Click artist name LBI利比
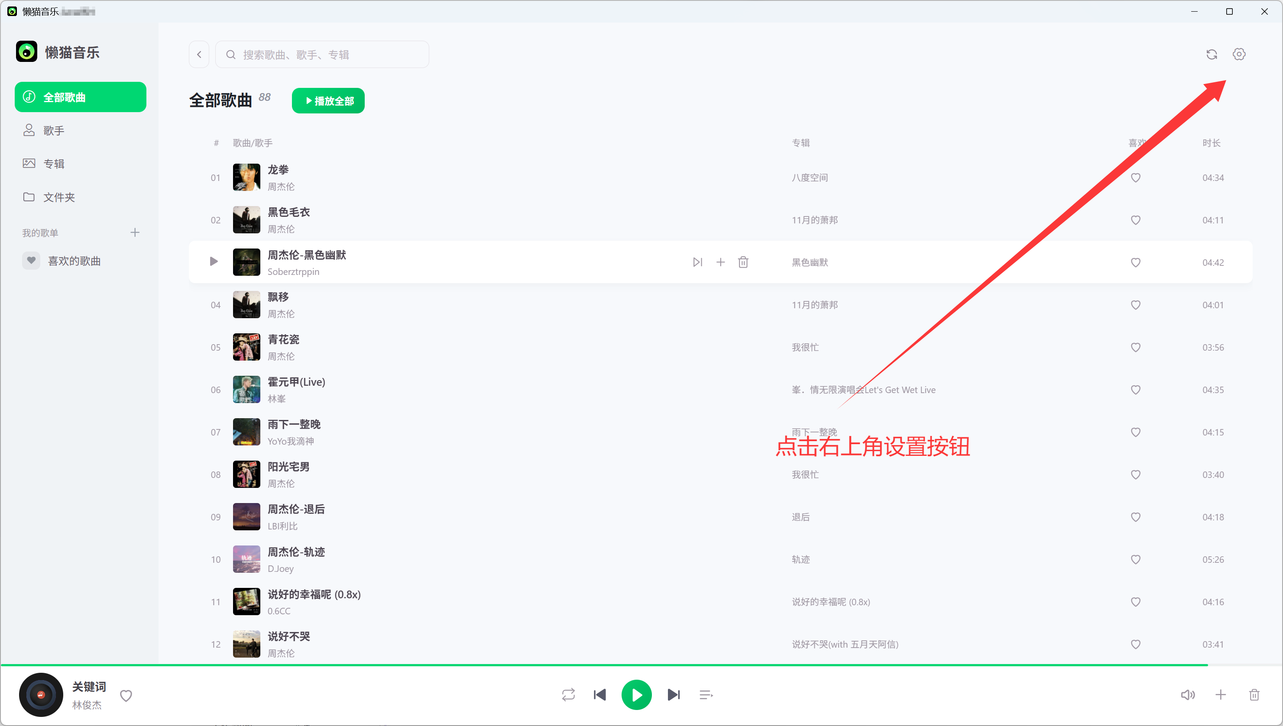The image size is (1283, 726). (282, 526)
